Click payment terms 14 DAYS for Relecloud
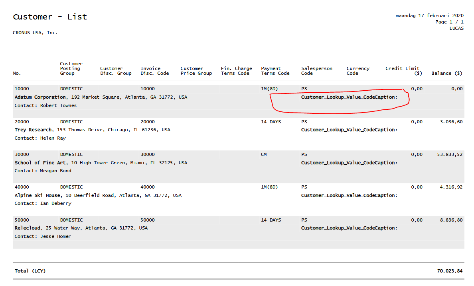Screen dimensions: 474x286 point(271,220)
